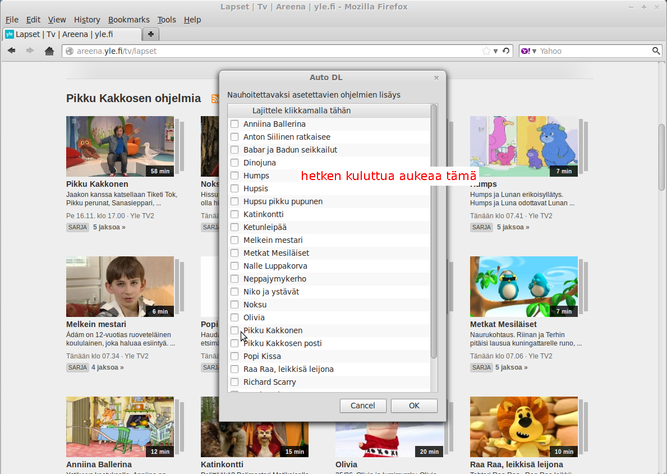The width and height of the screenshot is (667, 474).
Task: Check the Anniina Ballerina checkbox
Action: (234, 124)
